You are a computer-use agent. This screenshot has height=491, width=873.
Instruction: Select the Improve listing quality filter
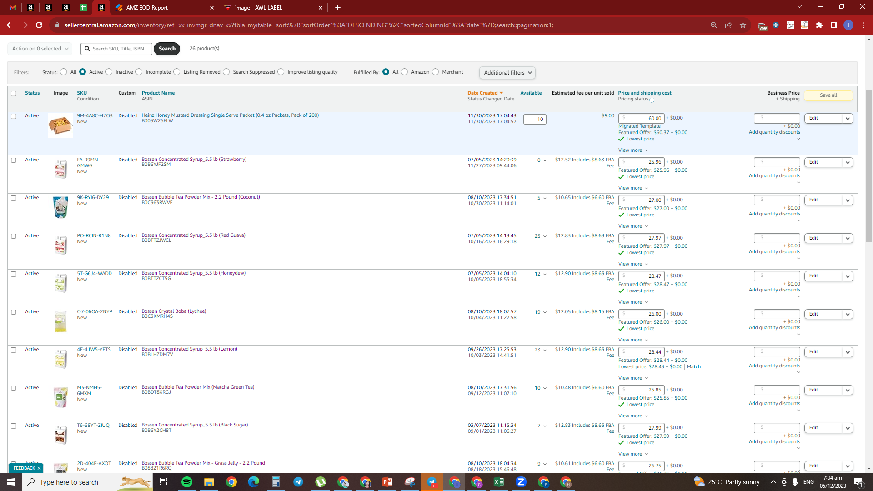pyautogui.click(x=281, y=72)
